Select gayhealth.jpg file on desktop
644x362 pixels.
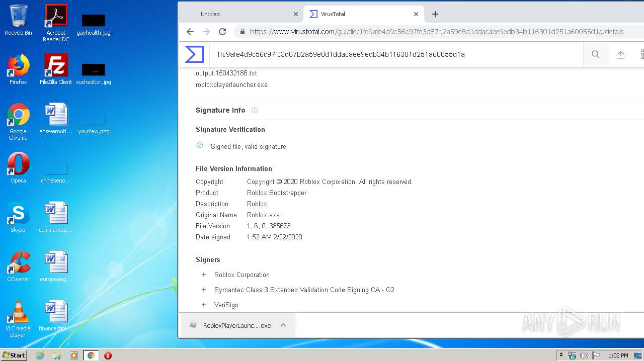[94, 24]
